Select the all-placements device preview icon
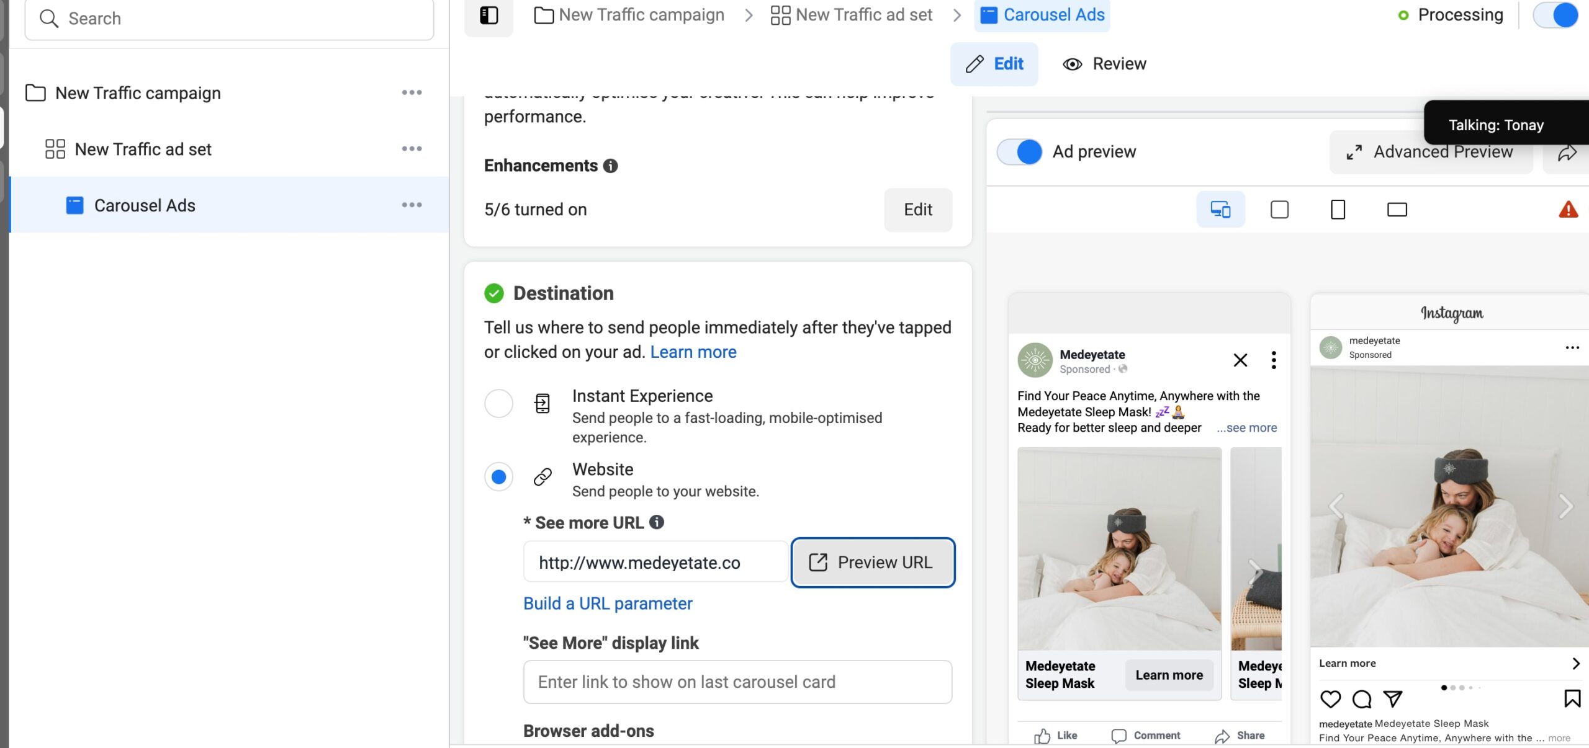Screen dimensions: 1589x748 [x=1220, y=210]
